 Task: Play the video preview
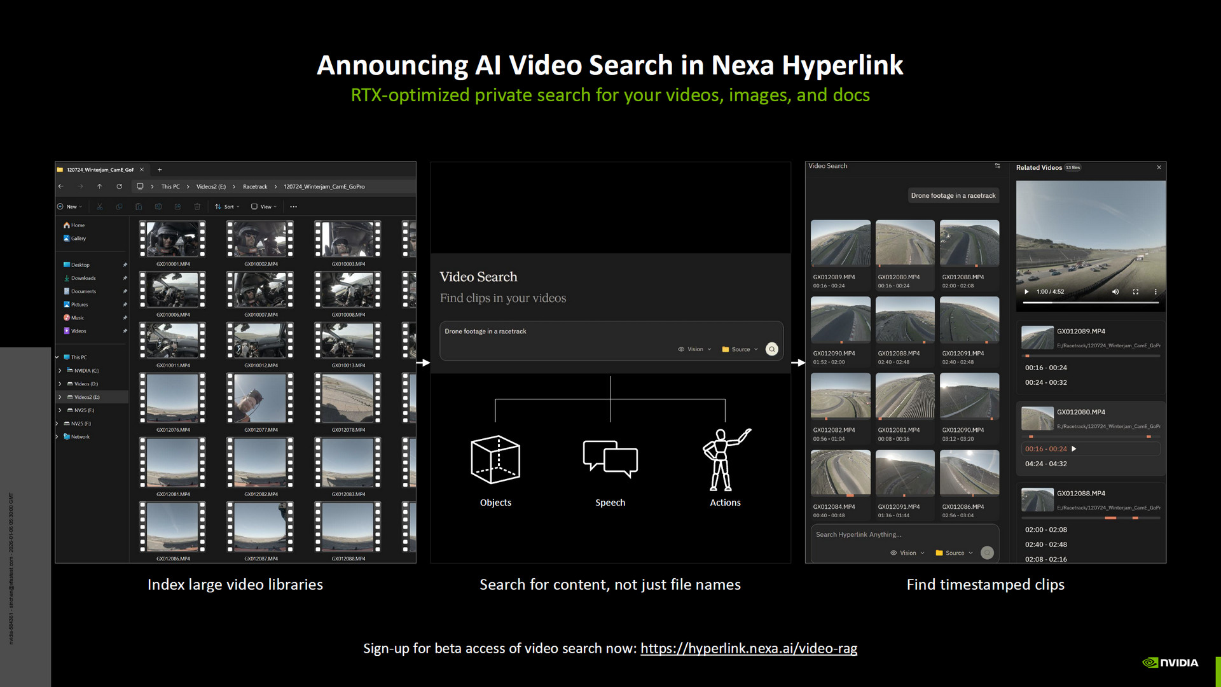click(x=1026, y=292)
